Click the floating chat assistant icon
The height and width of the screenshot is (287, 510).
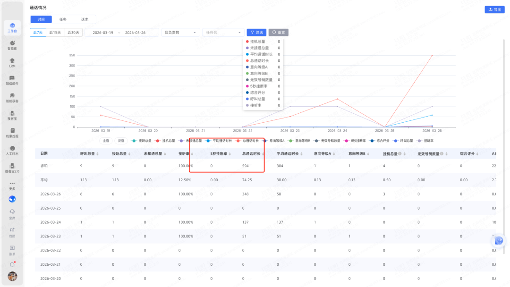pyautogui.click(x=499, y=240)
